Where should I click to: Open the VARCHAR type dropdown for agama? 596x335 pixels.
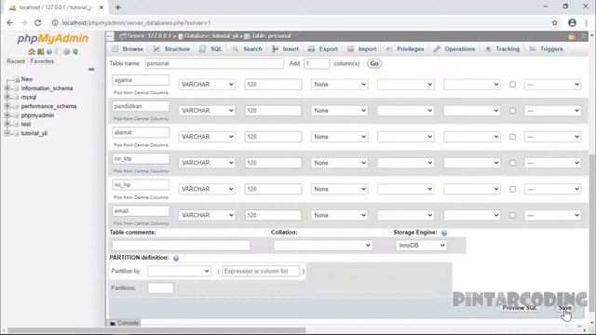point(207,85)
